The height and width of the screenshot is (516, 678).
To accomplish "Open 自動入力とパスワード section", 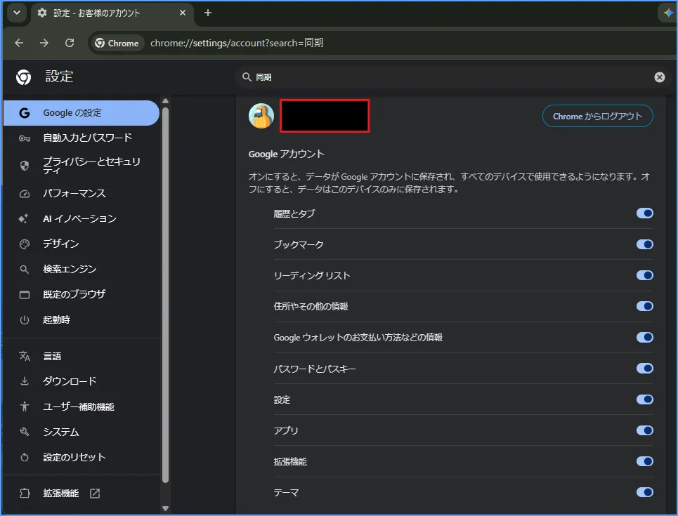I will (x=82, y=138).
